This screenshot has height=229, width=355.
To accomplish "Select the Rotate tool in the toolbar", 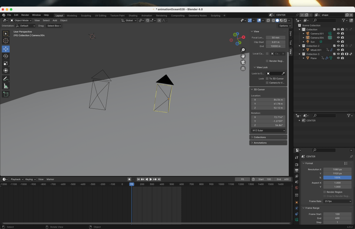I will tap(6, 56).
